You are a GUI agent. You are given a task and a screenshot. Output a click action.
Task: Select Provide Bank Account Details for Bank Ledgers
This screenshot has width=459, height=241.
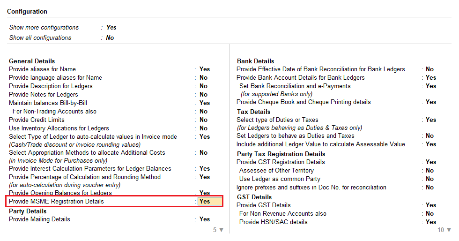tap(301, 78)
